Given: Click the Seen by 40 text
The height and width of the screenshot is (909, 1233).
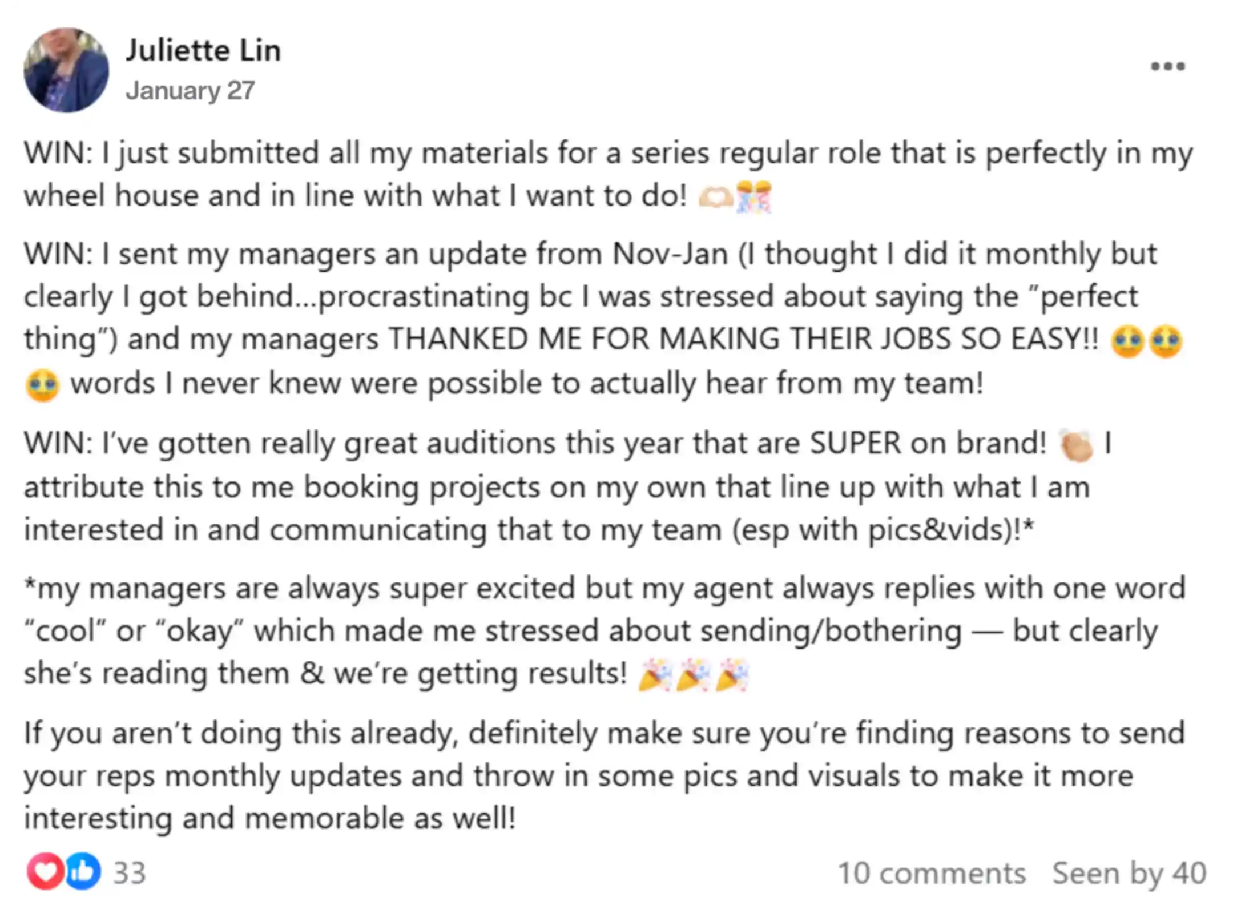Looking at the screenshot, I should pos(1129,873).
